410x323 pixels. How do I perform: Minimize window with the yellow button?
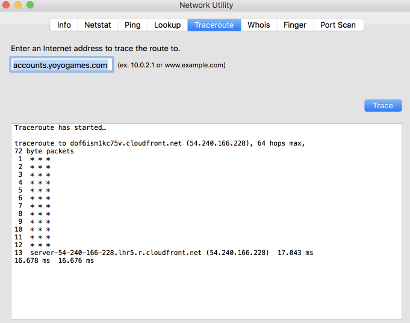click(18, 4)
